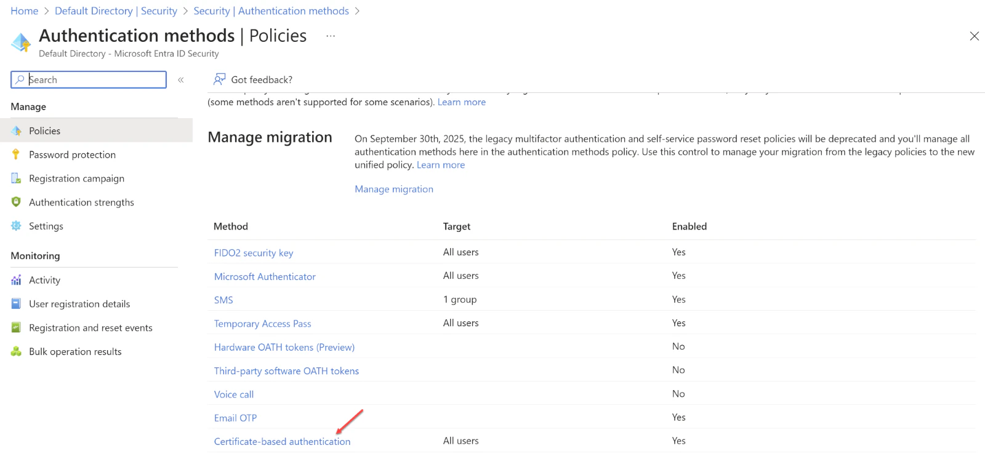Close the Authentication methods blade

point(975,36)
